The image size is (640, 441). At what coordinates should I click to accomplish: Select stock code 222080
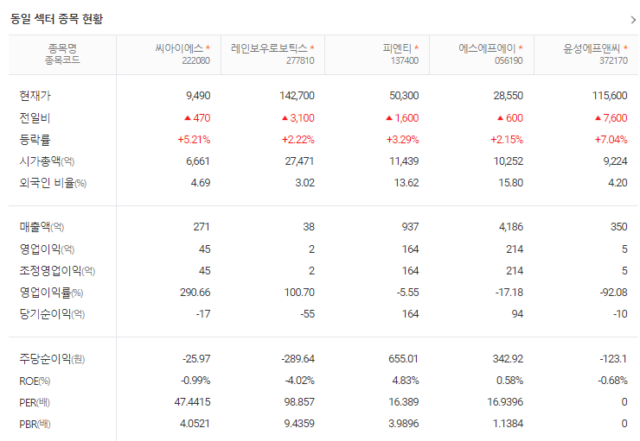196,60
